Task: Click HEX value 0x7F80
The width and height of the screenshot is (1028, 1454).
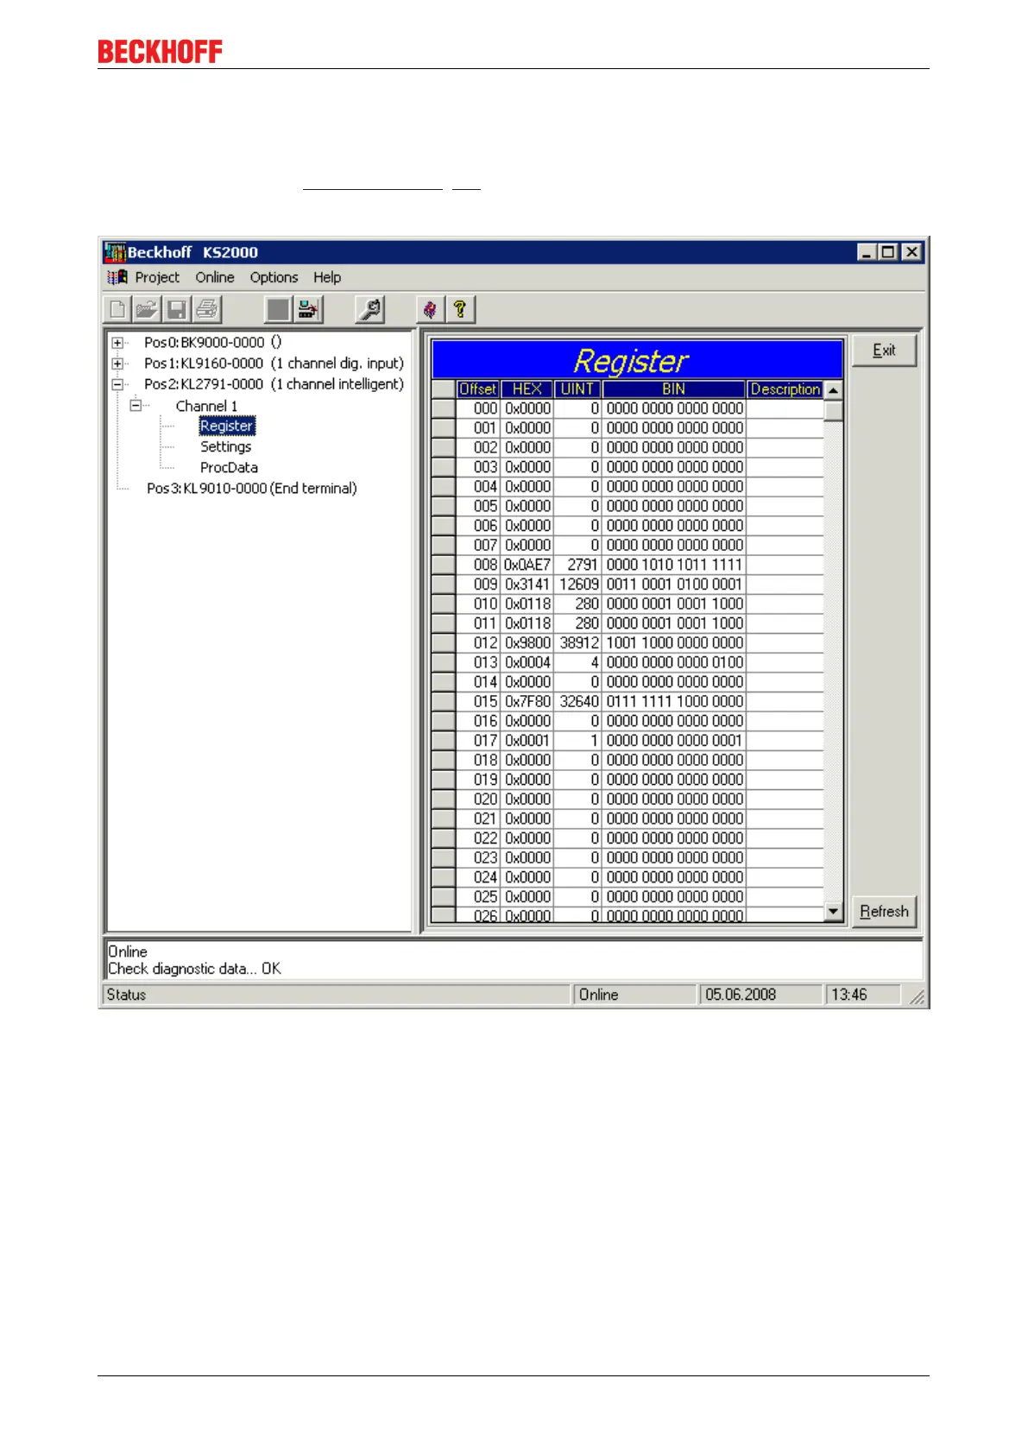Action: pos(527,702)
